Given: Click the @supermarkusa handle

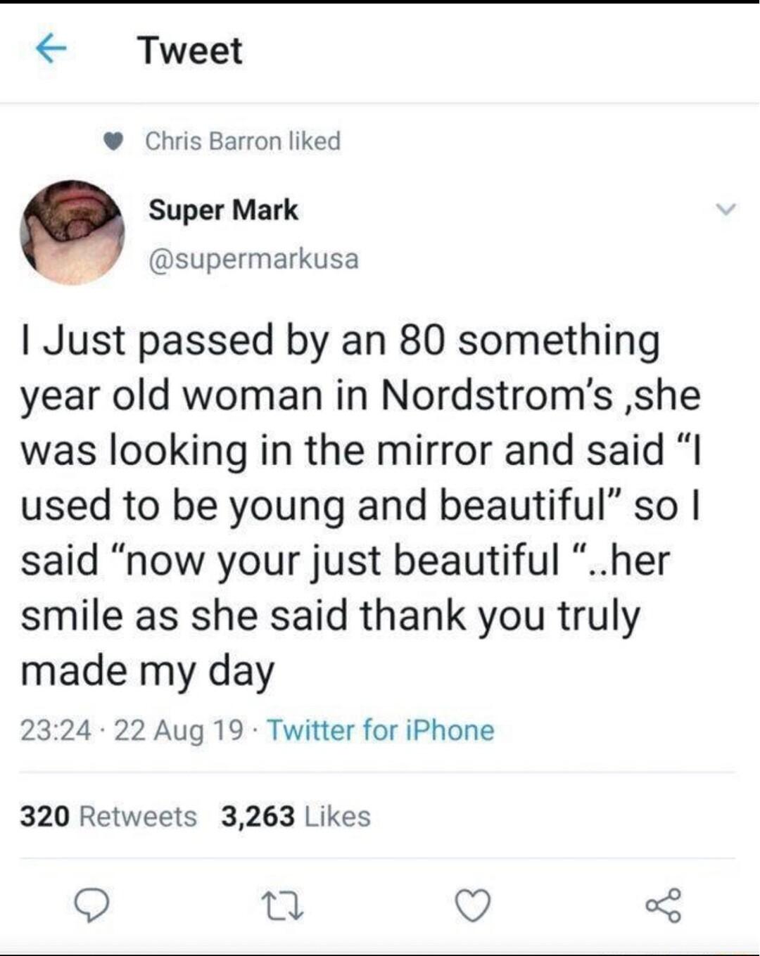Looking at the screenshot, I should point(253,260).
